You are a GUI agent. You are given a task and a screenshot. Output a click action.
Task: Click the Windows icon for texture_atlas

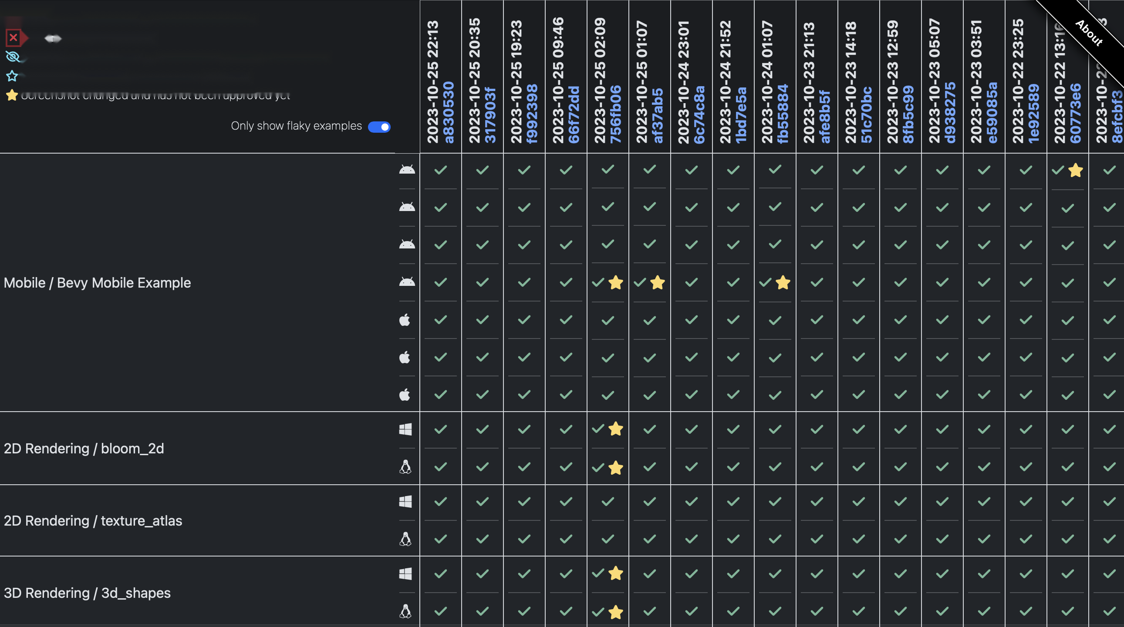point(405,502)
